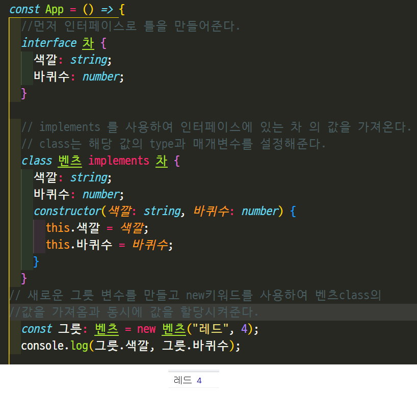Click the number 4 argument in new 벤츠 call
The height and width of the screenshot is (394, 417).
[244, 329]
